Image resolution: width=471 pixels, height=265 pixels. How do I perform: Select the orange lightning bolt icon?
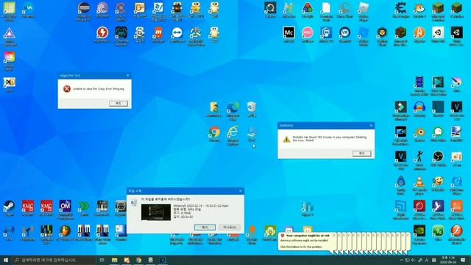[102, 32]
